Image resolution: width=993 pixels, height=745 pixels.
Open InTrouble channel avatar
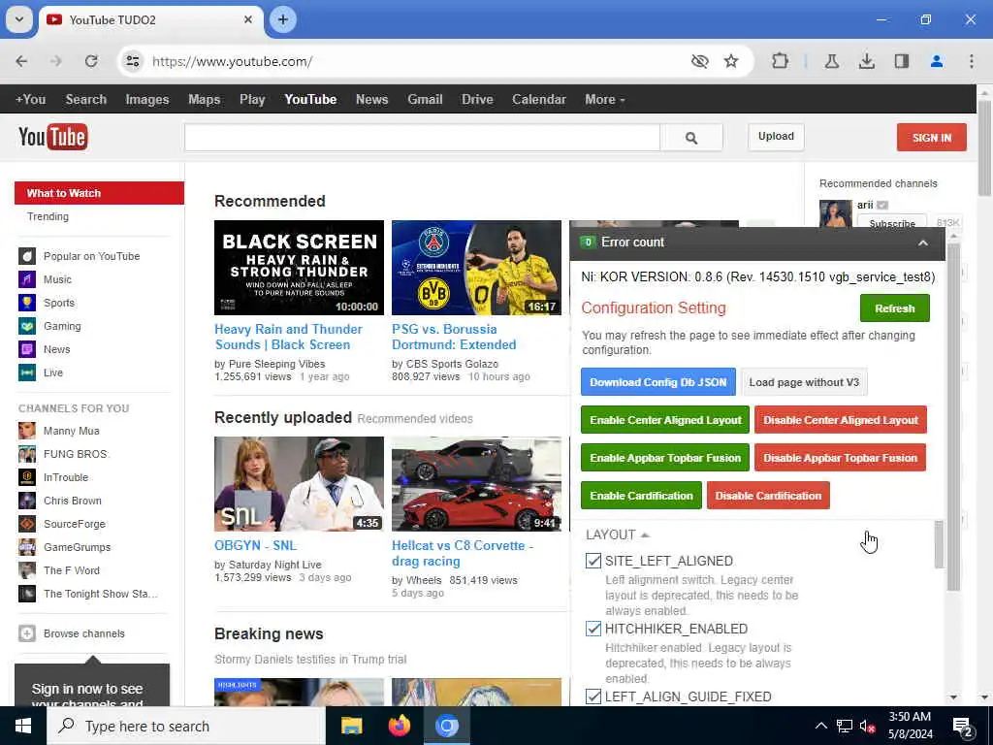tap(26, 477)
